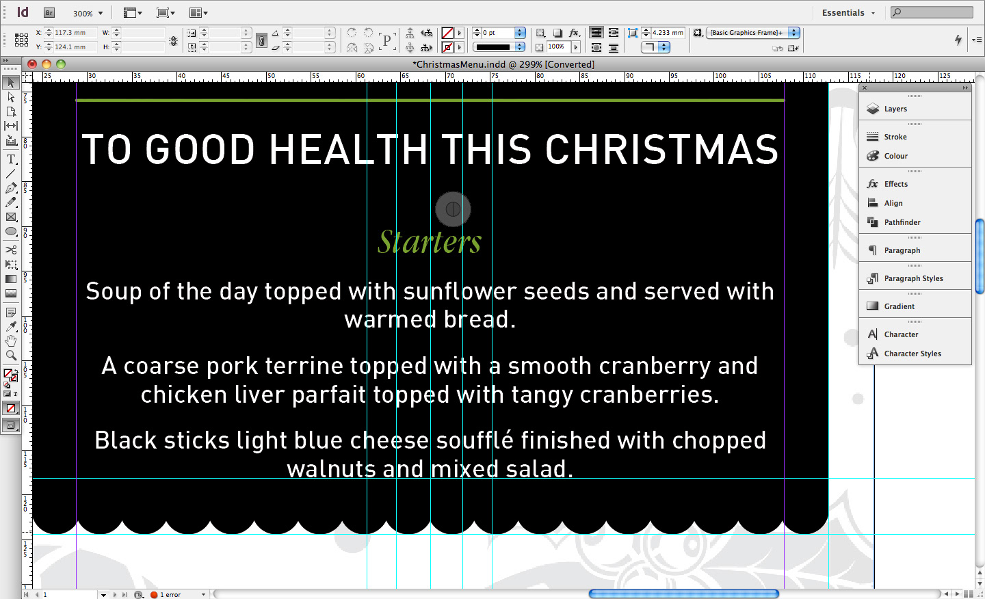
Task: Click the Quick Apply lightning icon
Action: click(958, 40)
